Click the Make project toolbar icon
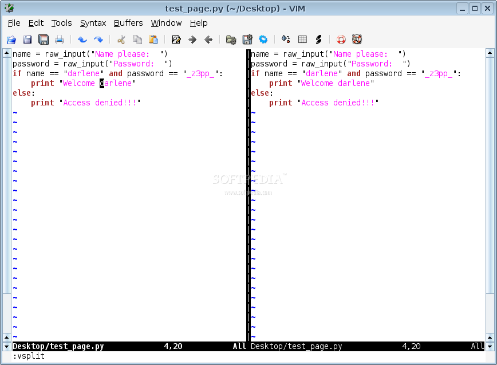Image resolution: width=497 pixels, height=365 pixels. click(286, 40)
